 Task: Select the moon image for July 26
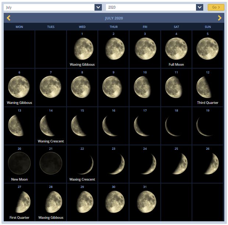212,164
